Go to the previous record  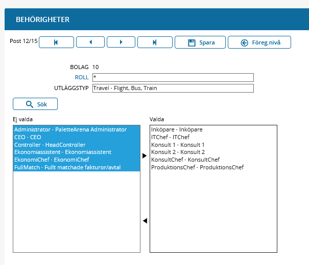coord(90,42)
